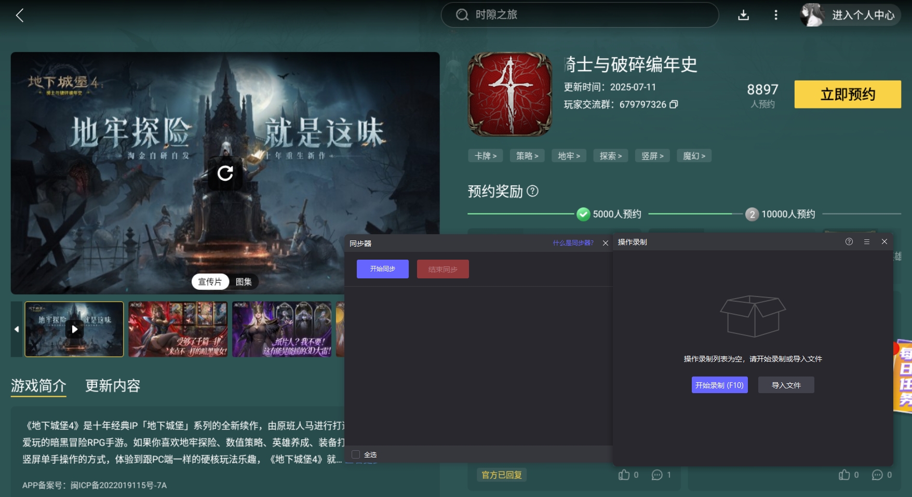The height and width of the screenshot is (497, 912).
Task: Go back with the left arrow icon
Action: point(20,16)
